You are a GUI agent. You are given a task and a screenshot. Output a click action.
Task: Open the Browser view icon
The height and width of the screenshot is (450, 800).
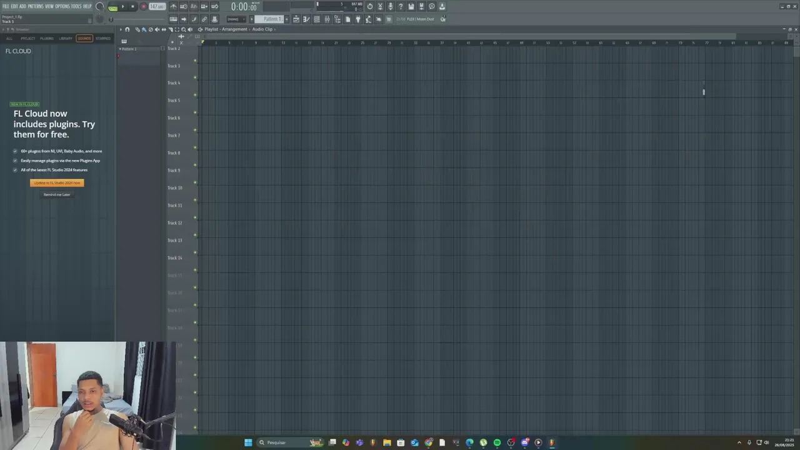coord(337,19)
